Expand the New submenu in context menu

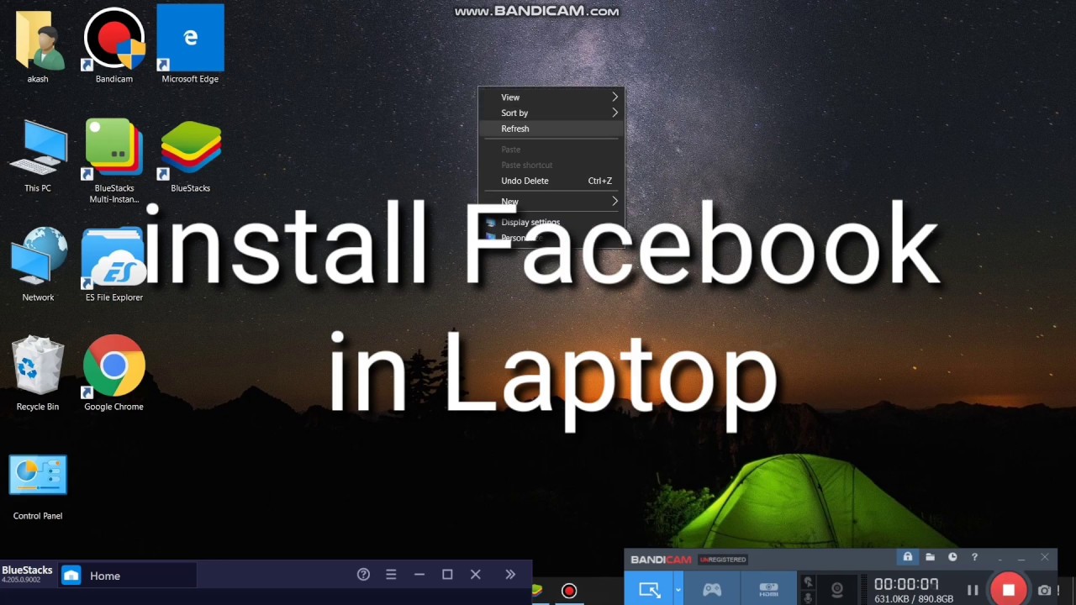551,202
